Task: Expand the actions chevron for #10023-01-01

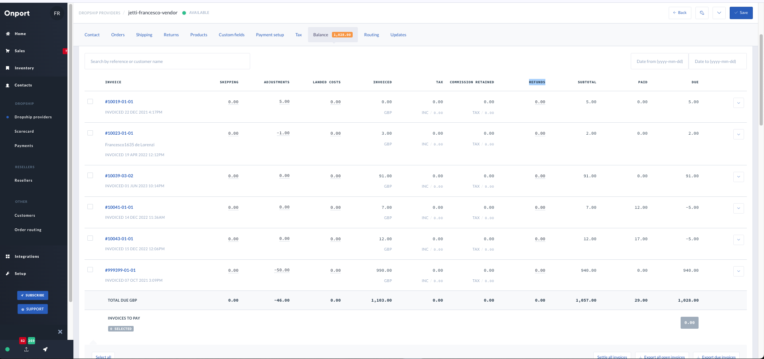Action: (x=738, y=134)
